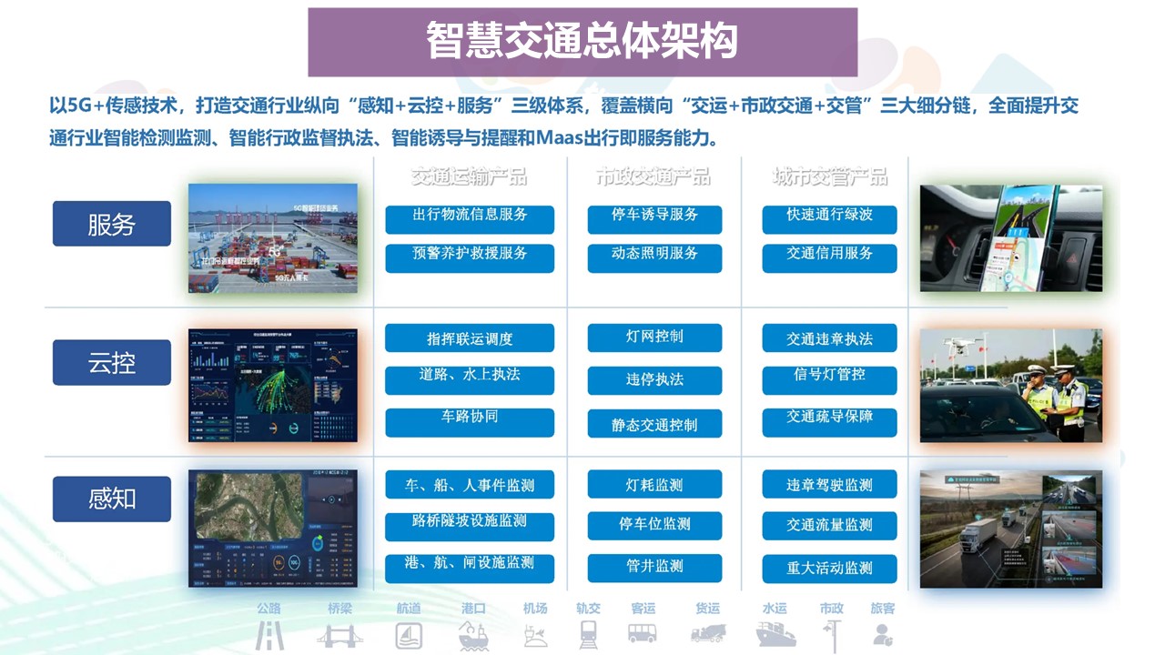Click the 客运 passenger bus icon
Image resolution: width=1165 pixels, height=655 pixels.
tap(643, 633)
